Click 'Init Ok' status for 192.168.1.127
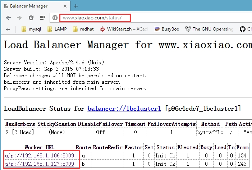252x170 pixels. click(165, 164)
